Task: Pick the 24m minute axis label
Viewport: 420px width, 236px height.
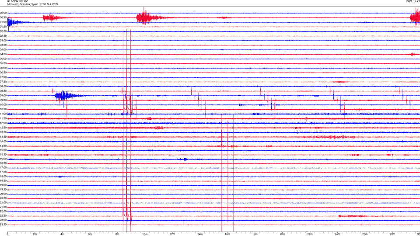Action: [337, 234]
